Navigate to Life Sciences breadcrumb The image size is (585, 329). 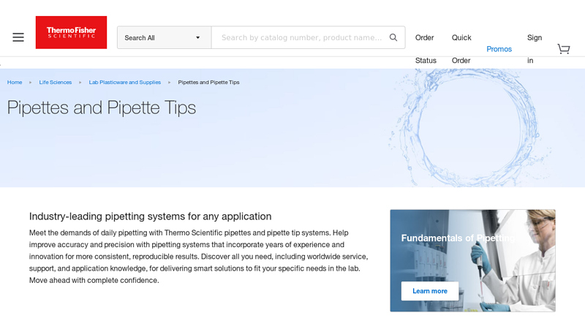point(56,82)
